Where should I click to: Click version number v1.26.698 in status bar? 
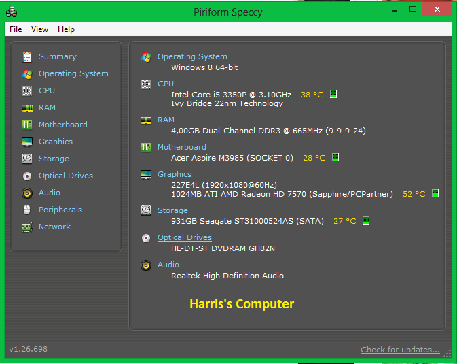29,349
